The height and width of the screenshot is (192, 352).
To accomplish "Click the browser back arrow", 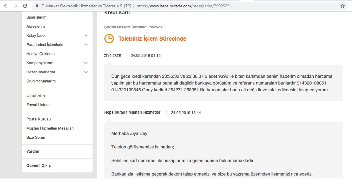I will [x=6, y=6].
